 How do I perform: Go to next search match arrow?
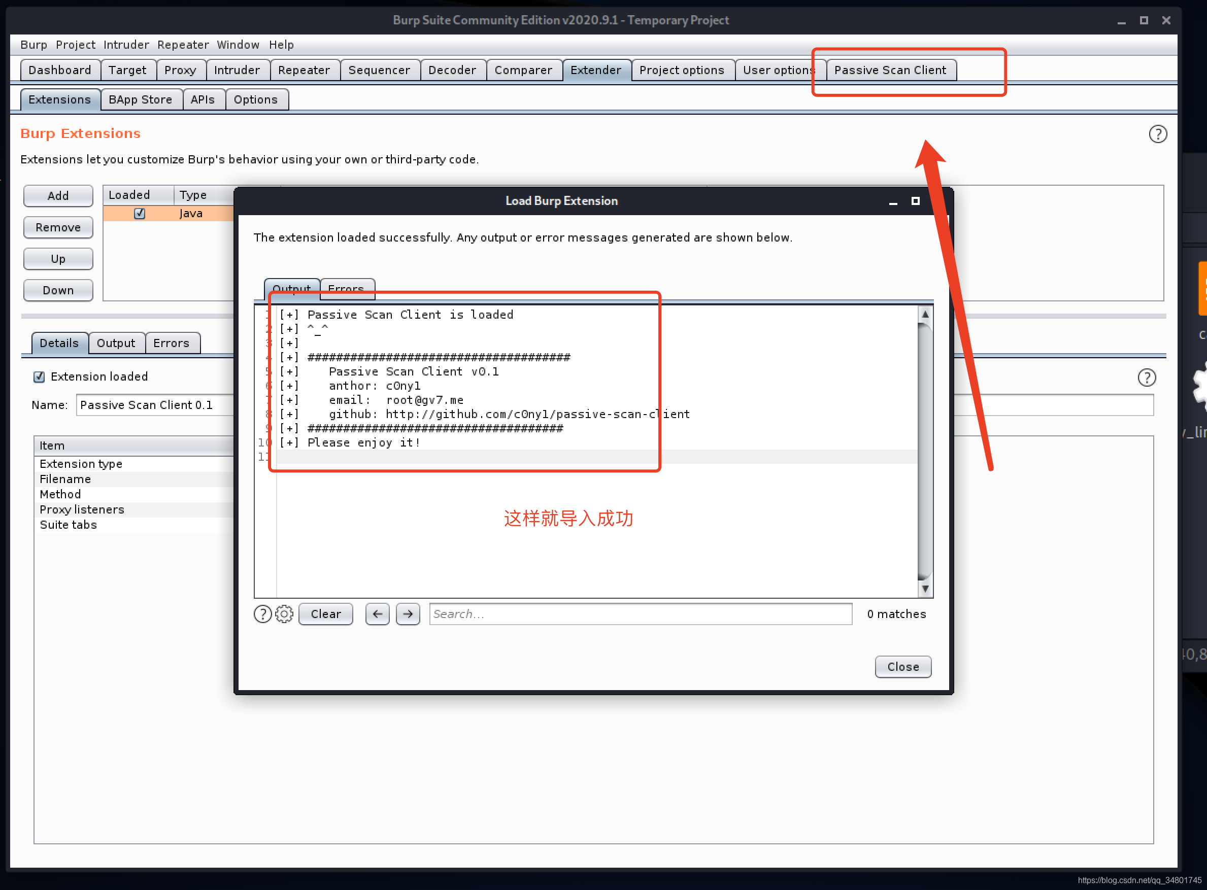pos(408,613)
